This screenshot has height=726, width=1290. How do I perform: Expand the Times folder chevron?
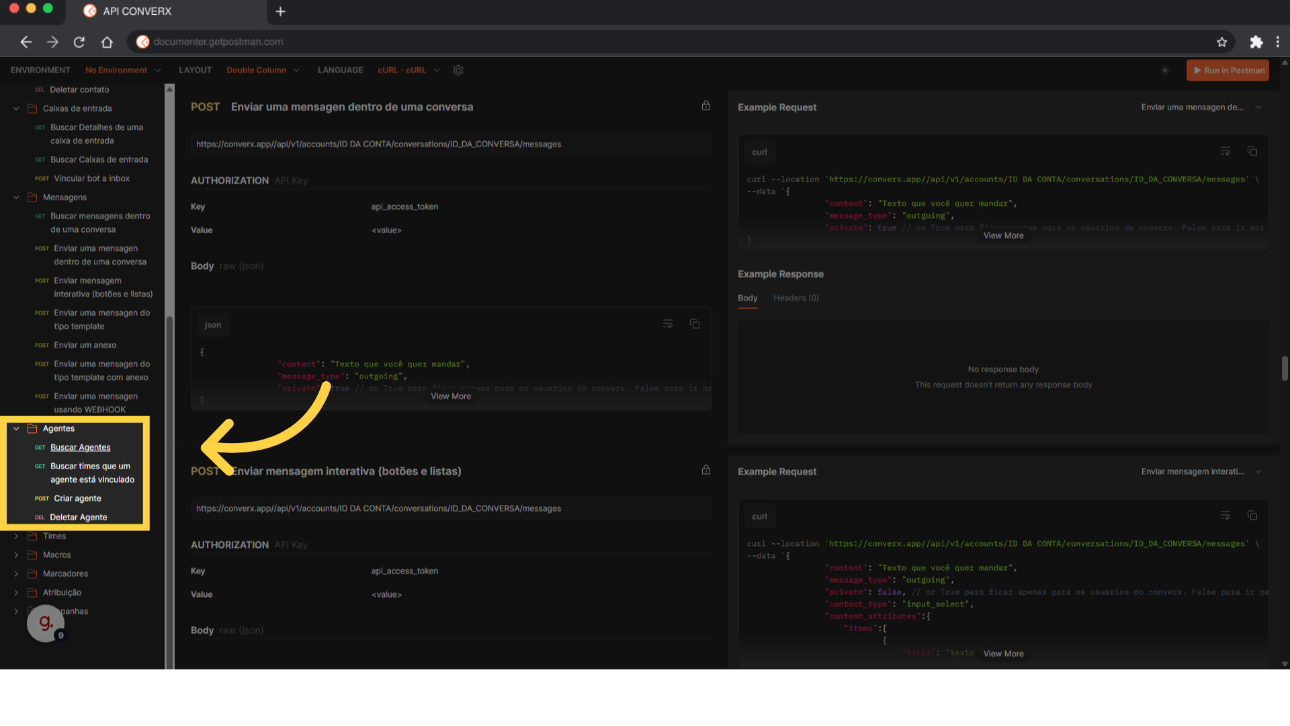(16, 536)
